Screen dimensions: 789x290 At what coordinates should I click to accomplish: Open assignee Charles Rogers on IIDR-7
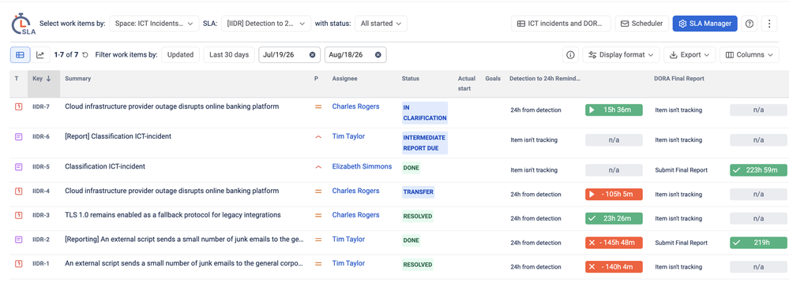[355, 106]
